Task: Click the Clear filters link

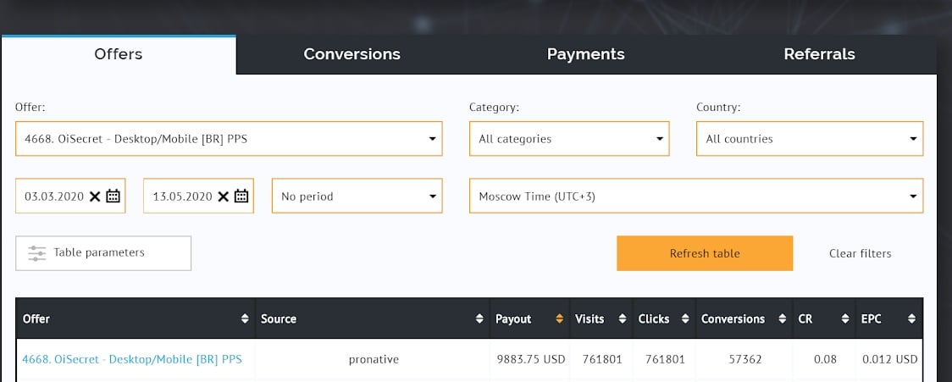Action: click(x=860, y=253)
